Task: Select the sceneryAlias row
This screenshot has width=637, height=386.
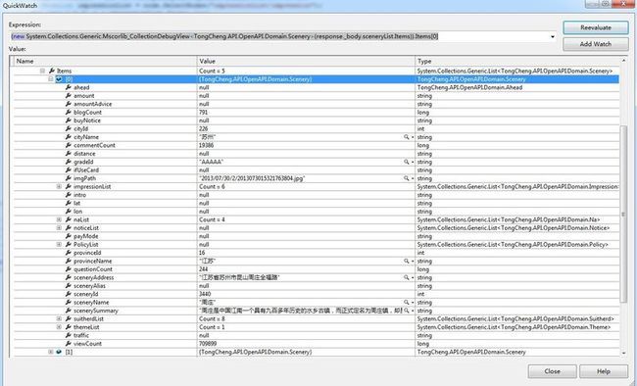Action: click(x=317, y=286)
